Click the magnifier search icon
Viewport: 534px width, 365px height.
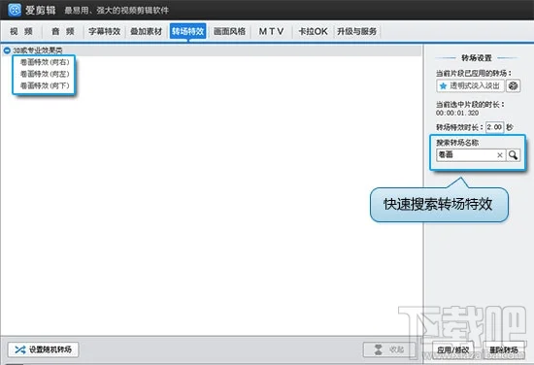[x=514, y=155]
